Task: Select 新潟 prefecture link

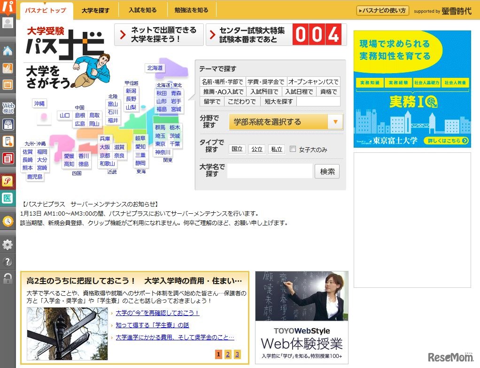Action: pos(131,91)
